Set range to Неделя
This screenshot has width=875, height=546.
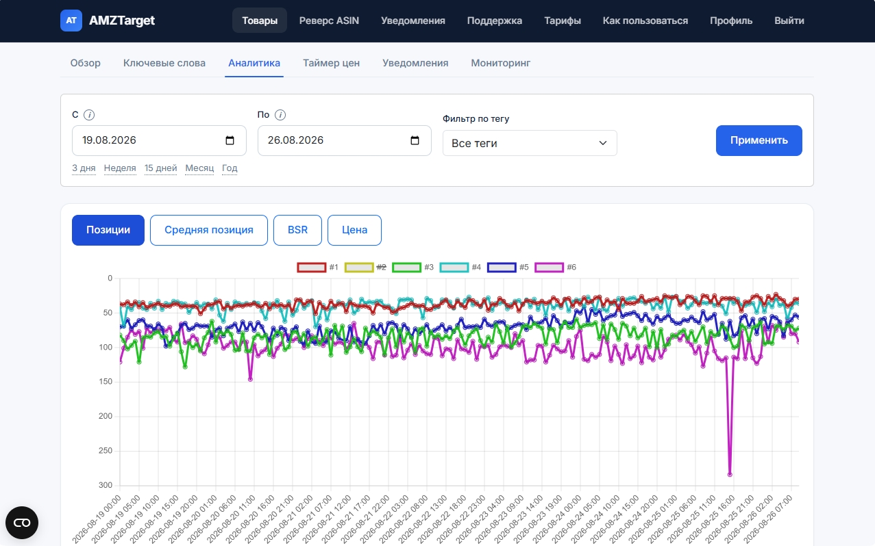point(120,168)
